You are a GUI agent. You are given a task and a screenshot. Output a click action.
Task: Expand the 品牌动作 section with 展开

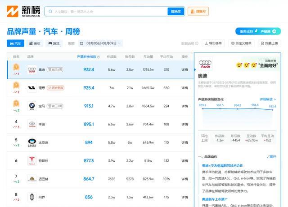[x=272, y=157]
